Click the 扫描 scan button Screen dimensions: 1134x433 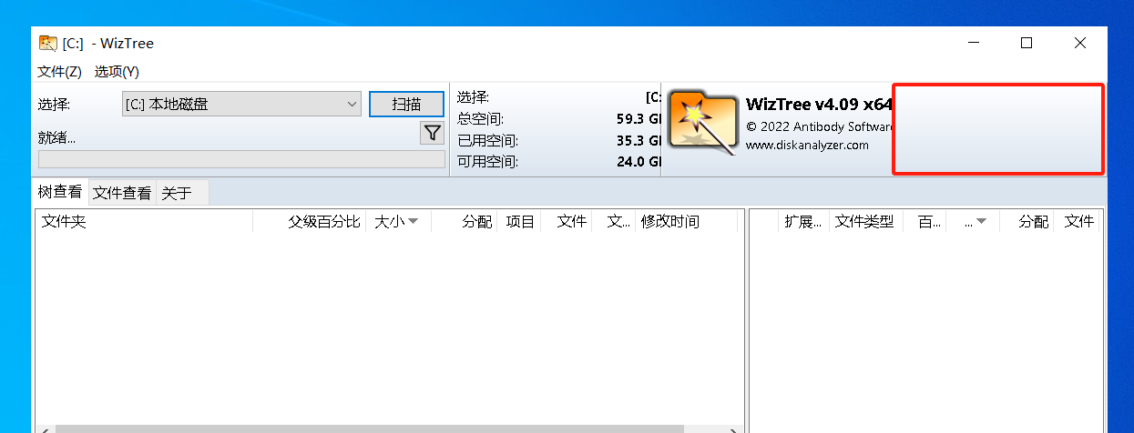tap(406, 104)
